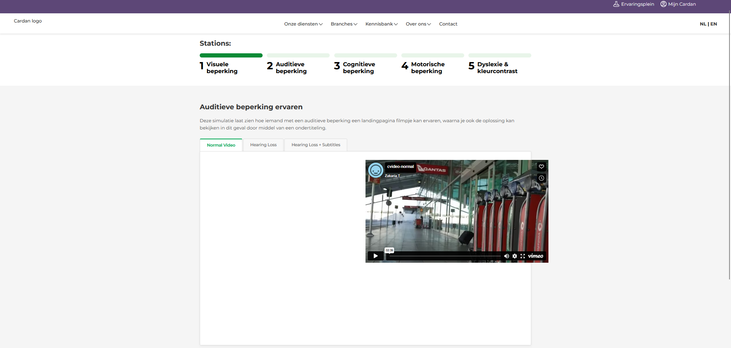Enter fullscreen video mode
Viewport: 731px width, 348px height.
coord(523,256)
